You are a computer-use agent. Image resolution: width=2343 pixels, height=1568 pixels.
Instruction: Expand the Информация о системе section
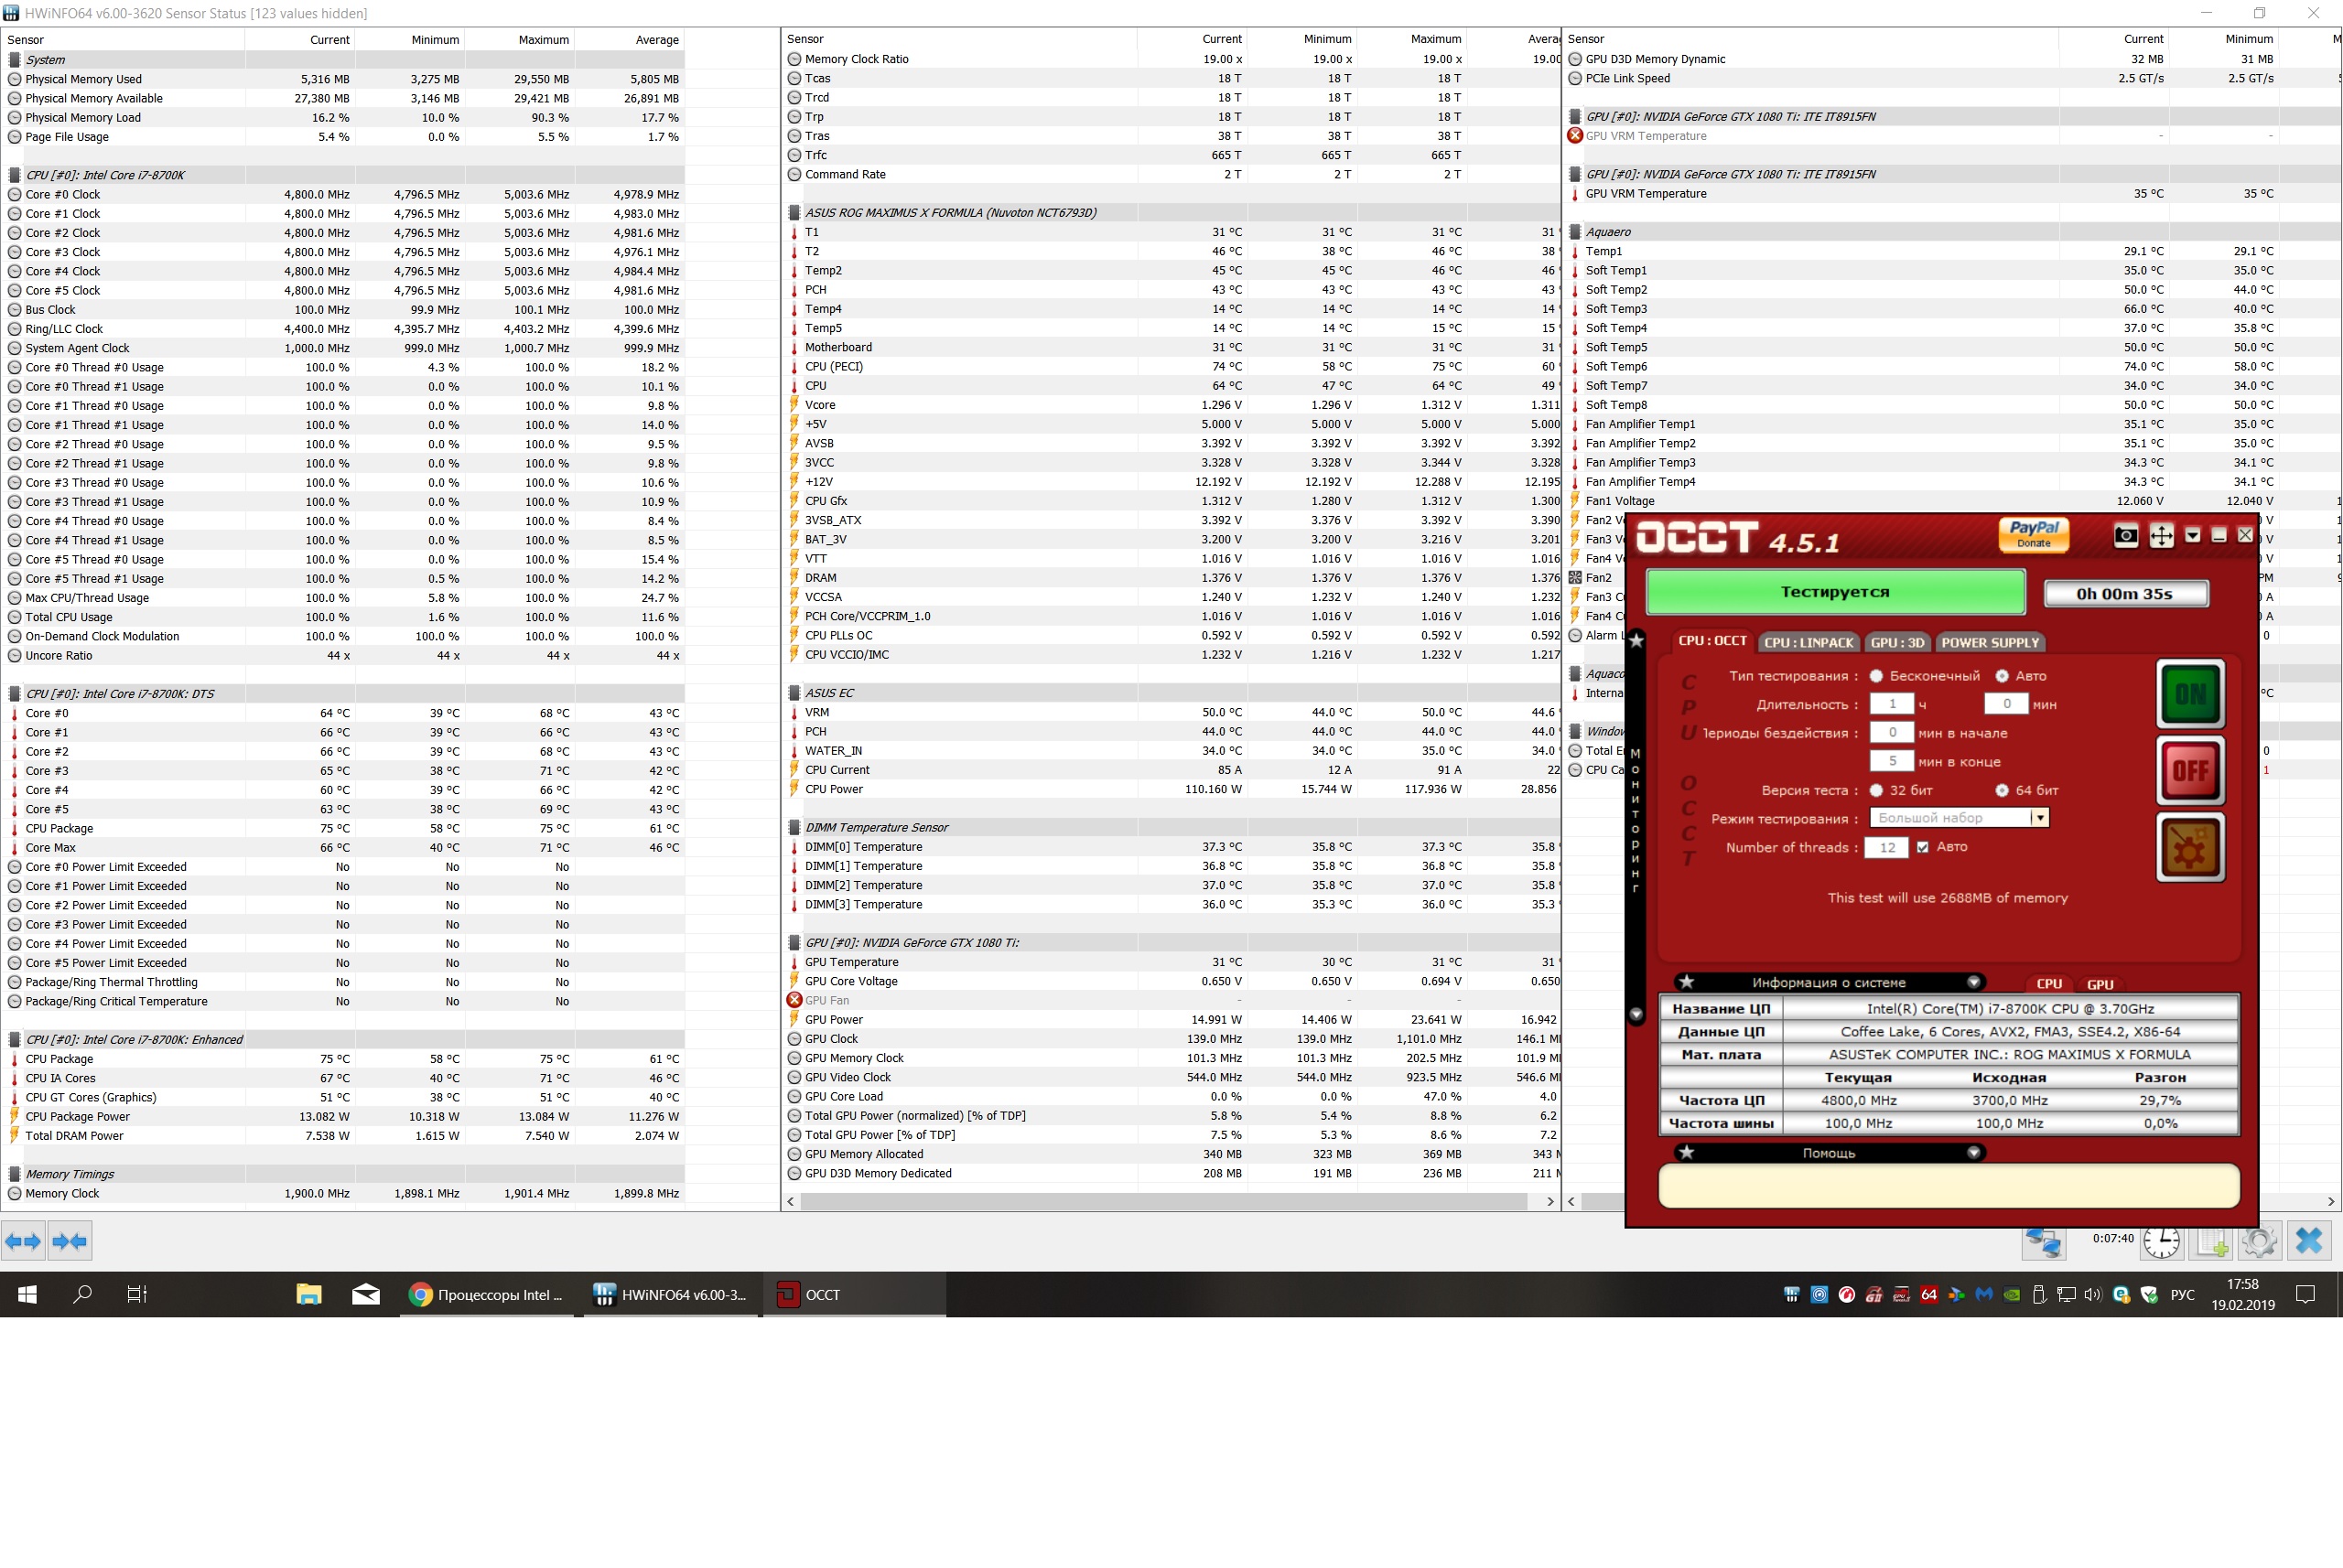click(x=1973, y=982)
